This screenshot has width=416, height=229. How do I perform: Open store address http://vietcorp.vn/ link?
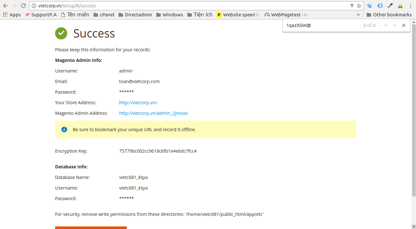coord(138,103)
